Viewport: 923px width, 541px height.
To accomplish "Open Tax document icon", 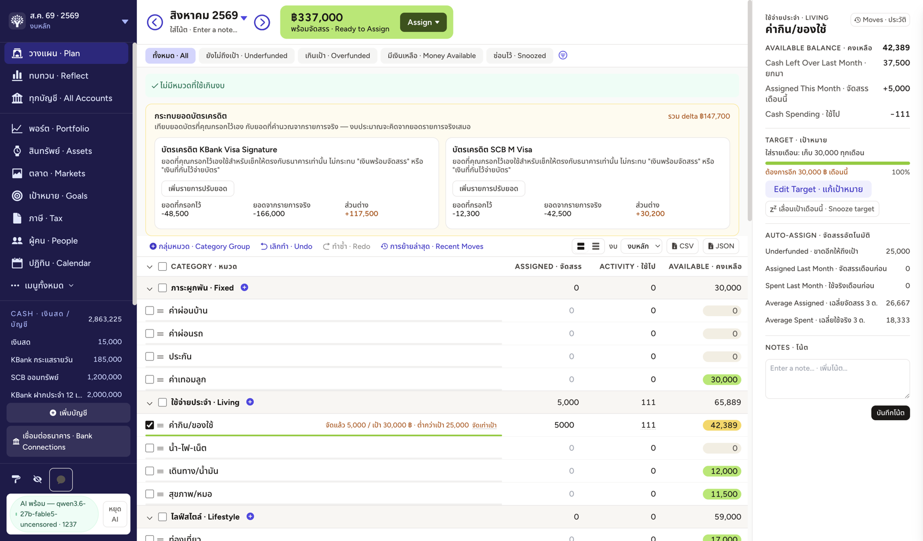I will [x=17, y=218].
